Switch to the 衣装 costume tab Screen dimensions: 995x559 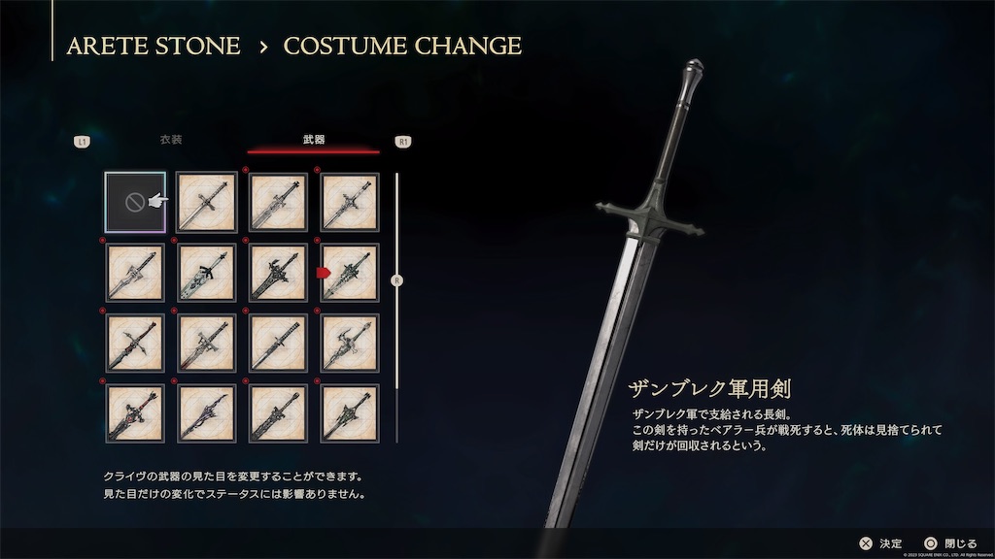[x=171, y=140]
